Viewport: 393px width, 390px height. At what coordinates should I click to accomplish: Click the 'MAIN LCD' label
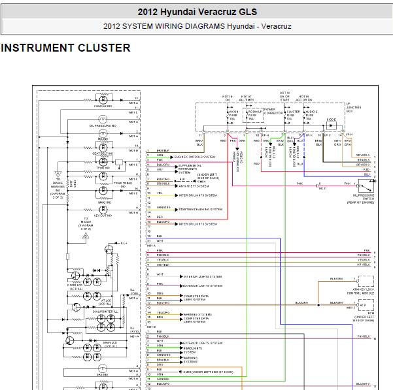point(111,344)
